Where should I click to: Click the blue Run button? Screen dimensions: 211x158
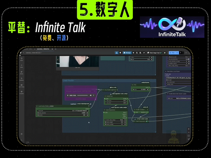pyautogui.click(x=172, y=53)
